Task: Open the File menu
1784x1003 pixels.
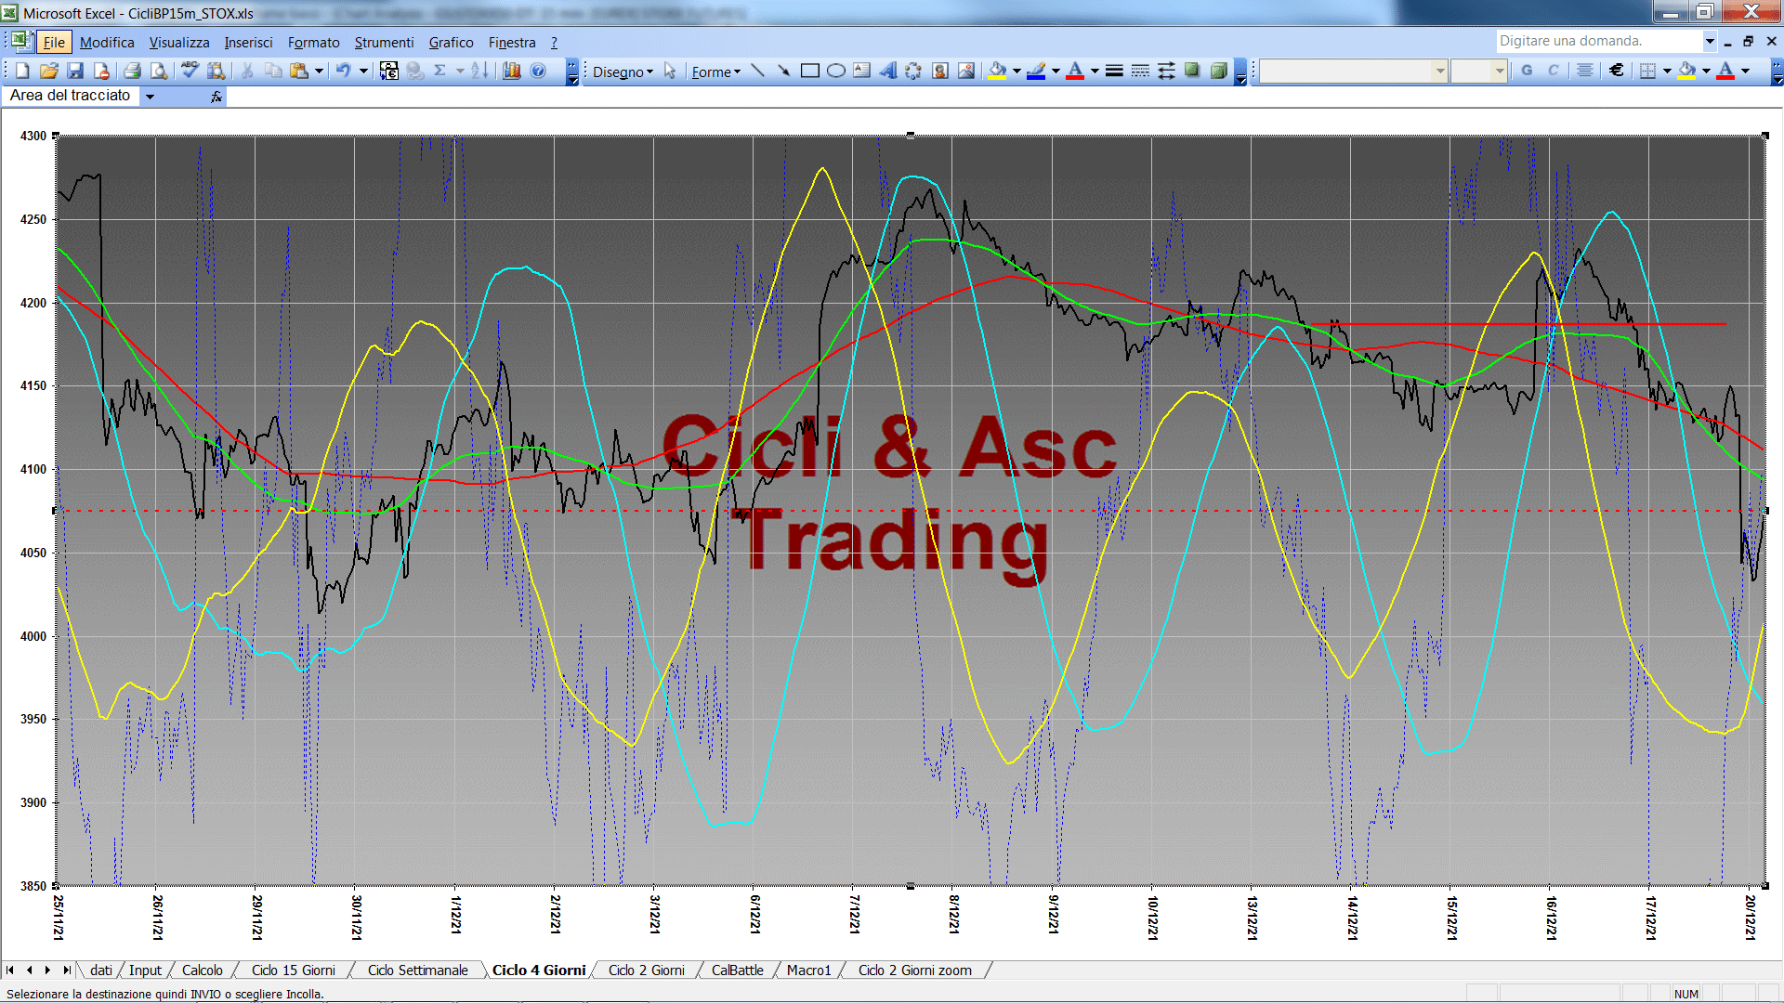Action: click(x=54, y=42)
